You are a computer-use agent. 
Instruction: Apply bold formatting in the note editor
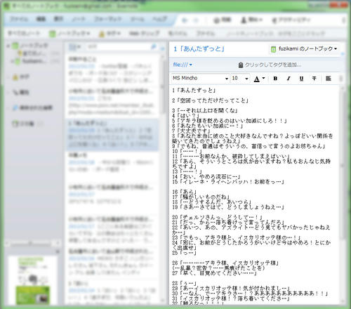pos(275,79)
